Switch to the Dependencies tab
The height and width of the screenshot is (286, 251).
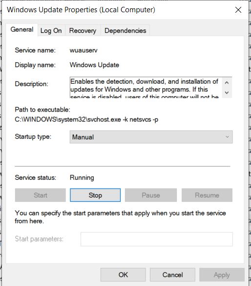tap(125, 31)
